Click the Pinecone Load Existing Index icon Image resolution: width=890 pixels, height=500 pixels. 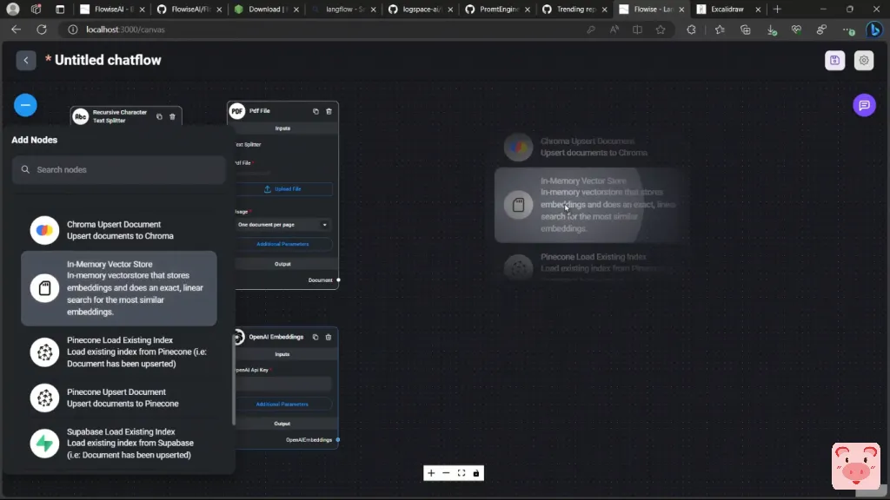point(44,352)
